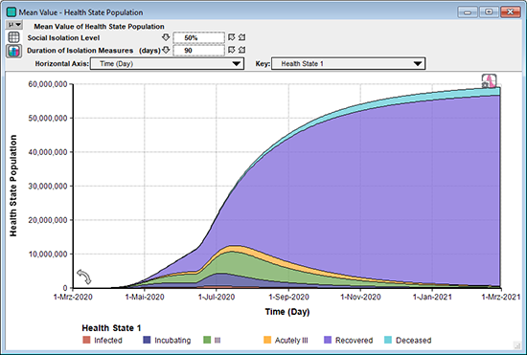
Task: Edit the Social Isolation Level 50% field
Action: pyautogui.click(x=198, y=38)
